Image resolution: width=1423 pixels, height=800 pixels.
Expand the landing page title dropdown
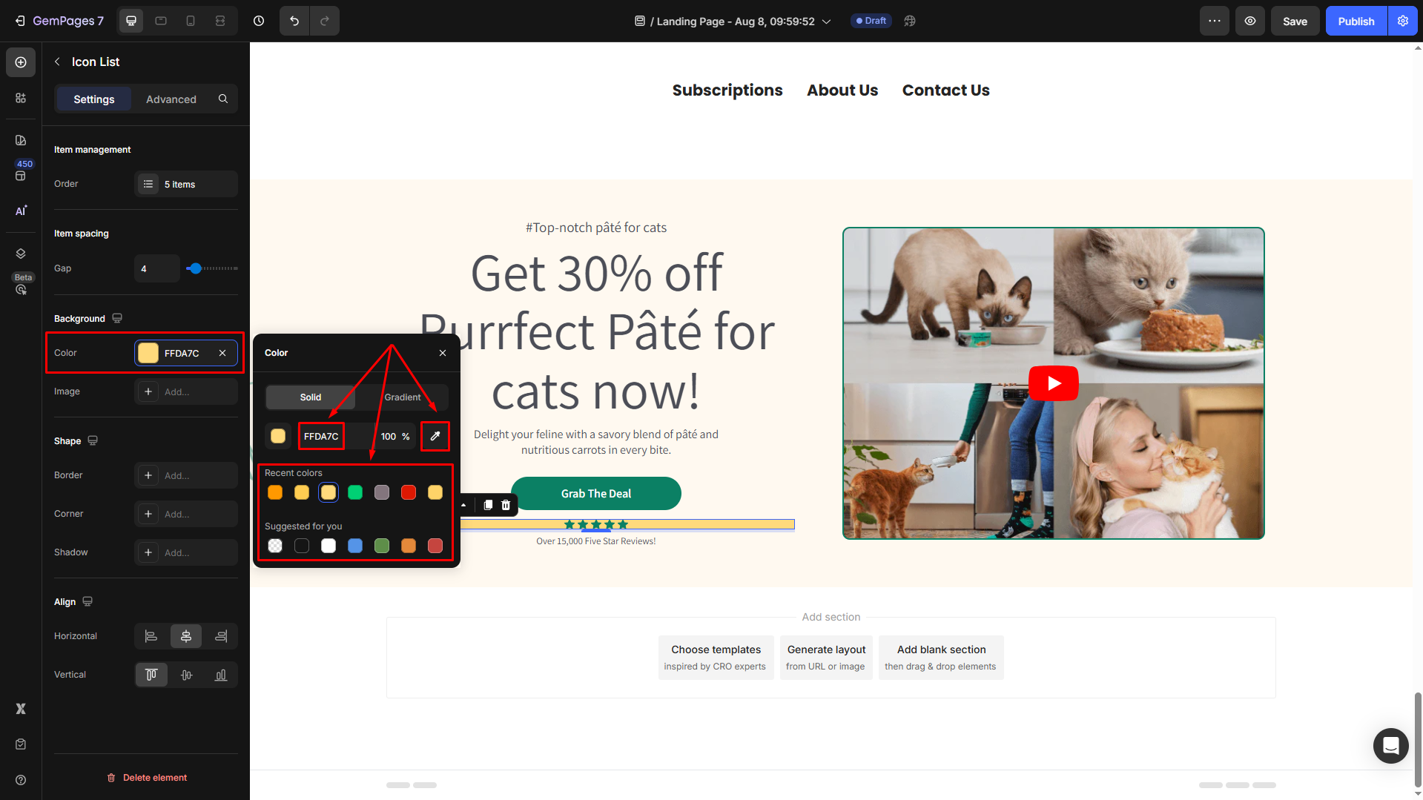click(x=826, y=22)
